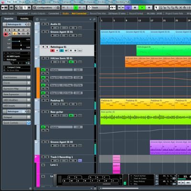Select the green Retrologue 01 MIDI part
The height and width of the screenshot is (191, 191).
[x=164, y=51]
